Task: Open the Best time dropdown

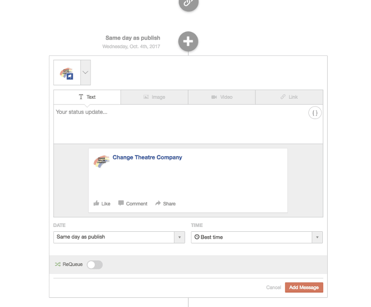Action: coord(257,237)
